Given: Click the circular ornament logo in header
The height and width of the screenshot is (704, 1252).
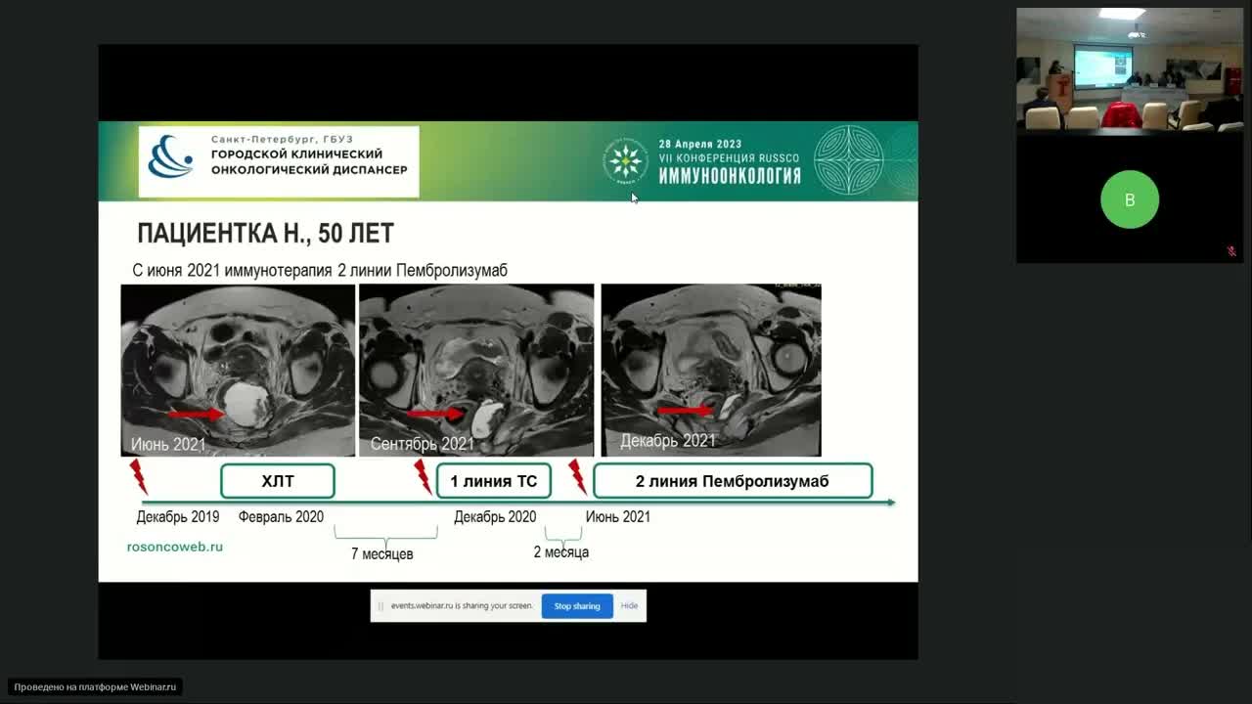Looking at the screenshot, I should pos(848,161).
